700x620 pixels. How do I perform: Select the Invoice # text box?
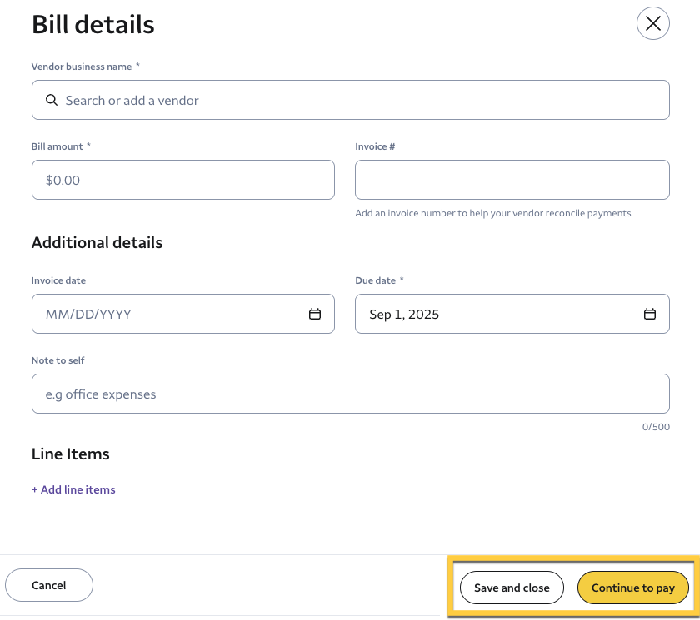coord(512,180)
